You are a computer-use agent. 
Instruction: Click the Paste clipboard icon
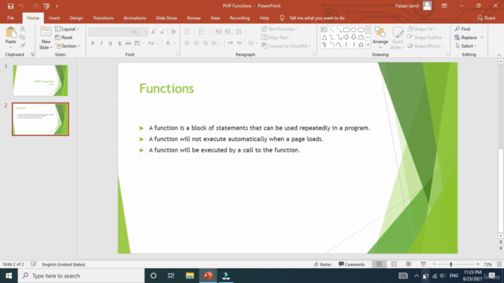(10, 33)
